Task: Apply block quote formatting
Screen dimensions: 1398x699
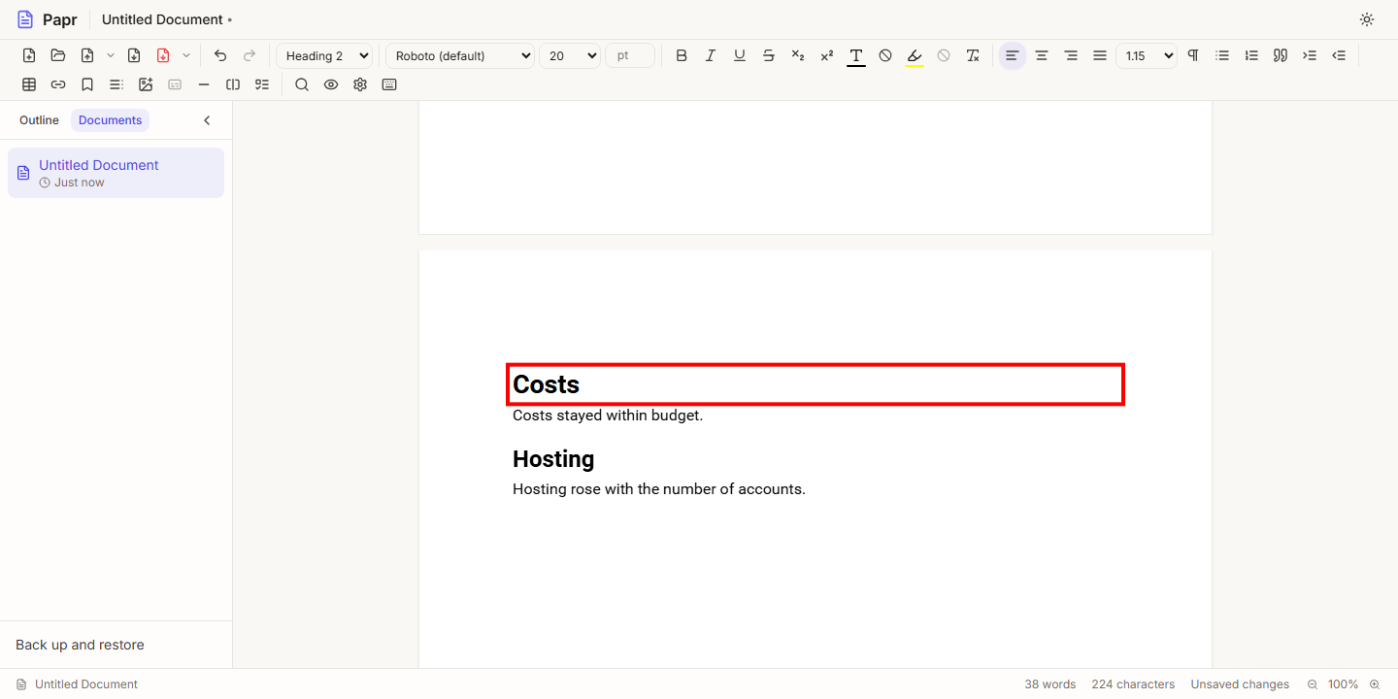Action: pyautogui.click(x=1281, y=55)
